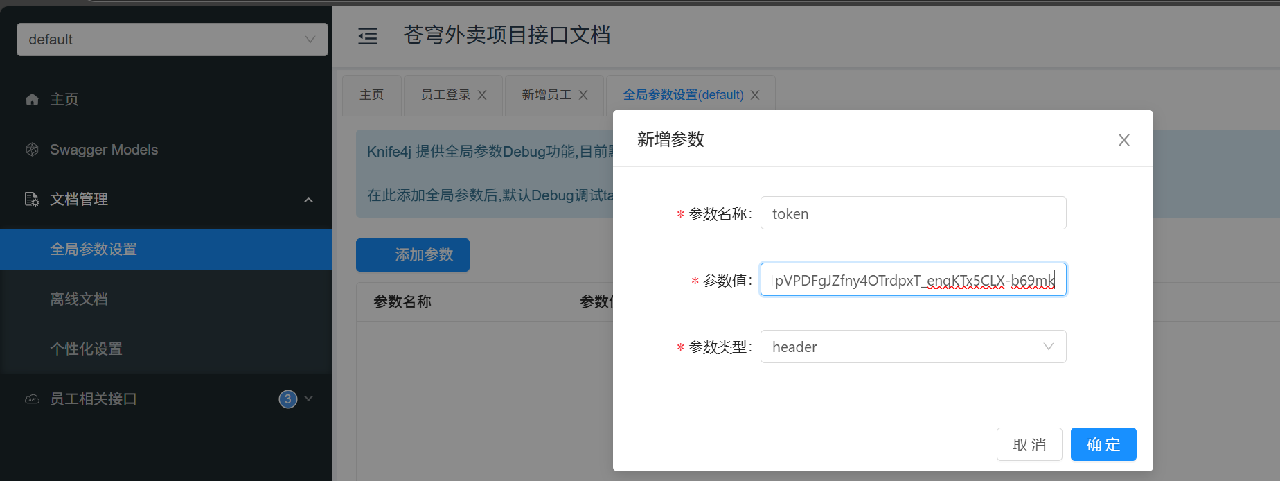Click the sidebar collapse menu icon

tap(368, 36)
